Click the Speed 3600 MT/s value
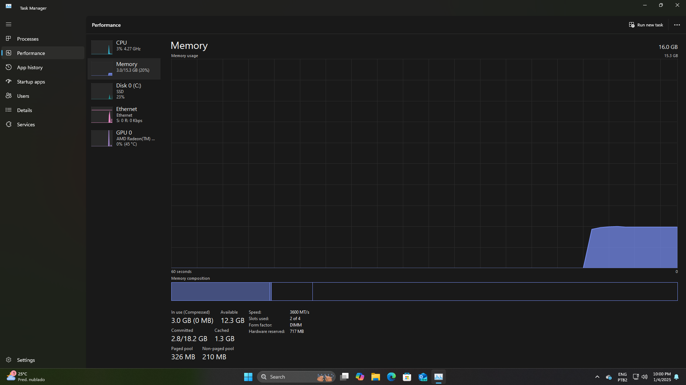686x385 pixels. coord(300,312)
